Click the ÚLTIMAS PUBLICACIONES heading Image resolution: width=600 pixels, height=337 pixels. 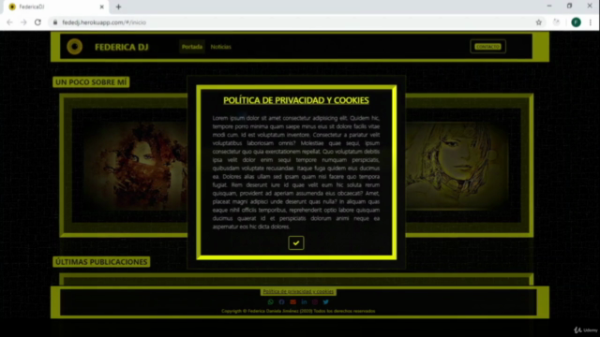pos(101,262)
